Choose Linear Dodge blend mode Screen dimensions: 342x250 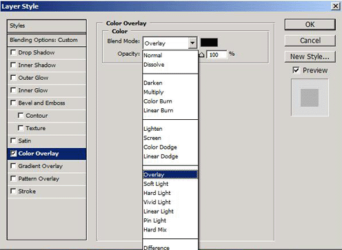pyautogui.click(x=170, y=156)
